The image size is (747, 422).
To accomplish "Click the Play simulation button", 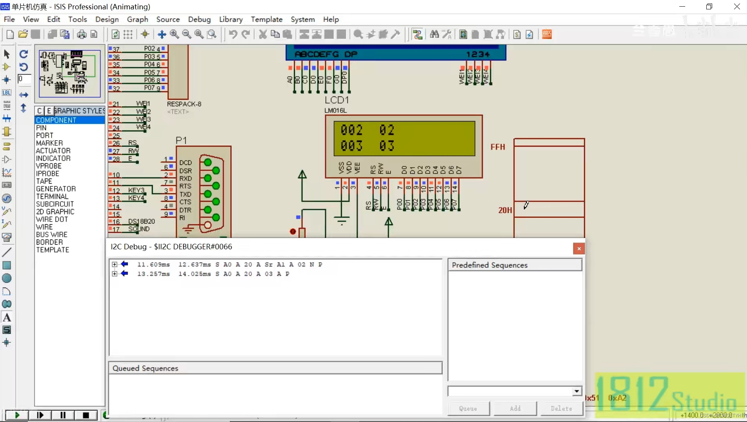I will coord(17,415).
